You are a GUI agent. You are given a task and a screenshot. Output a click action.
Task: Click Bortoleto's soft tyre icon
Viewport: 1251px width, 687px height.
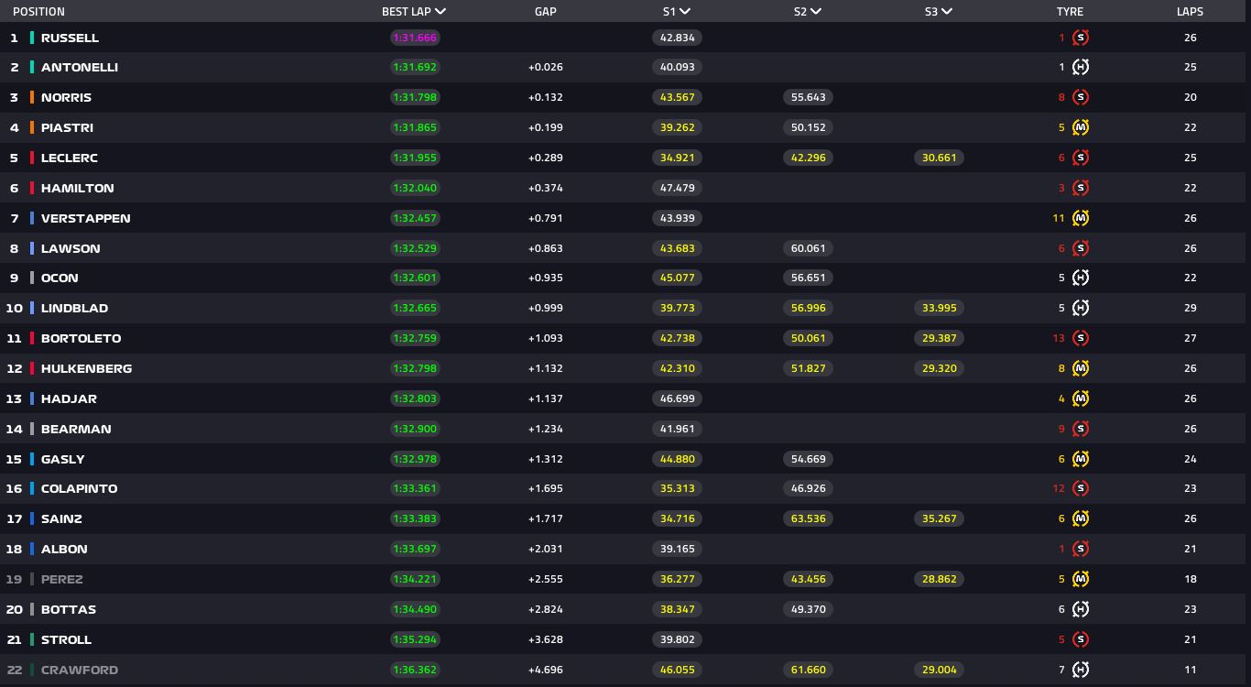[1081, 338]
